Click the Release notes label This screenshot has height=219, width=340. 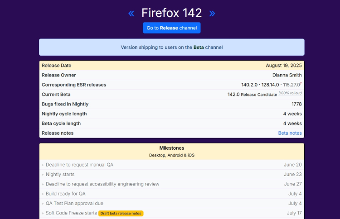click(58, 133)
